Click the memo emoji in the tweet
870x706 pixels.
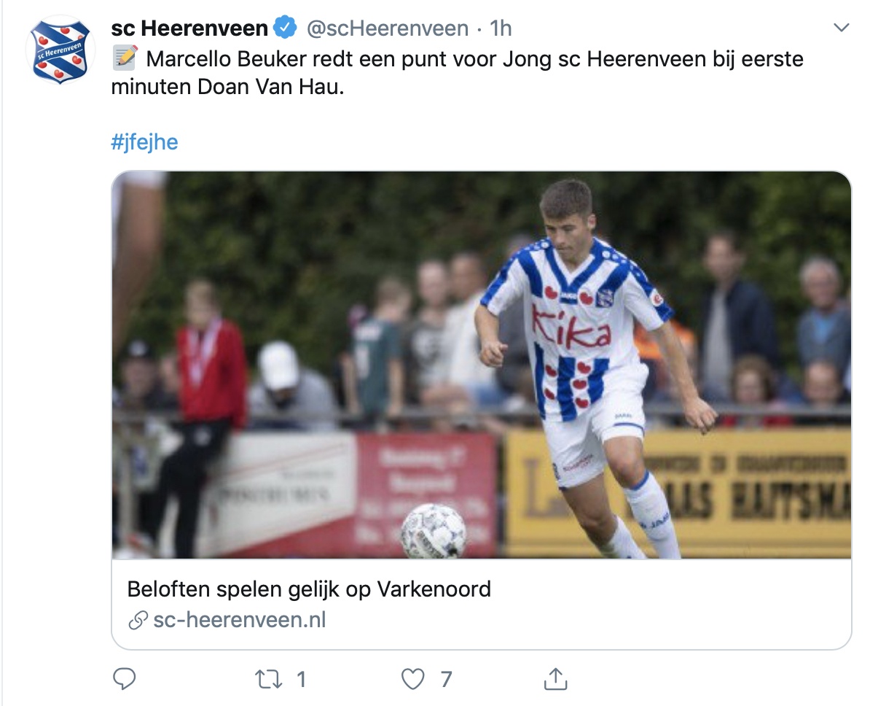pos(125,58)
